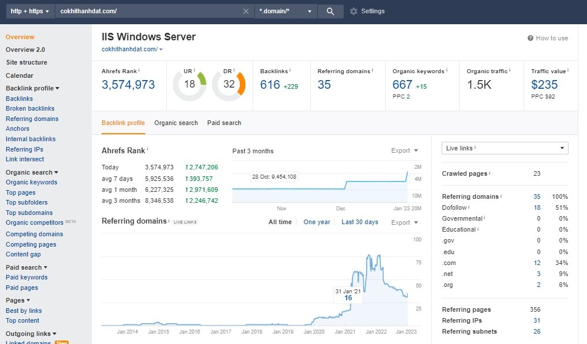Open Competing pages report
This screenshot has height=344, width=587.
point(31,244)
